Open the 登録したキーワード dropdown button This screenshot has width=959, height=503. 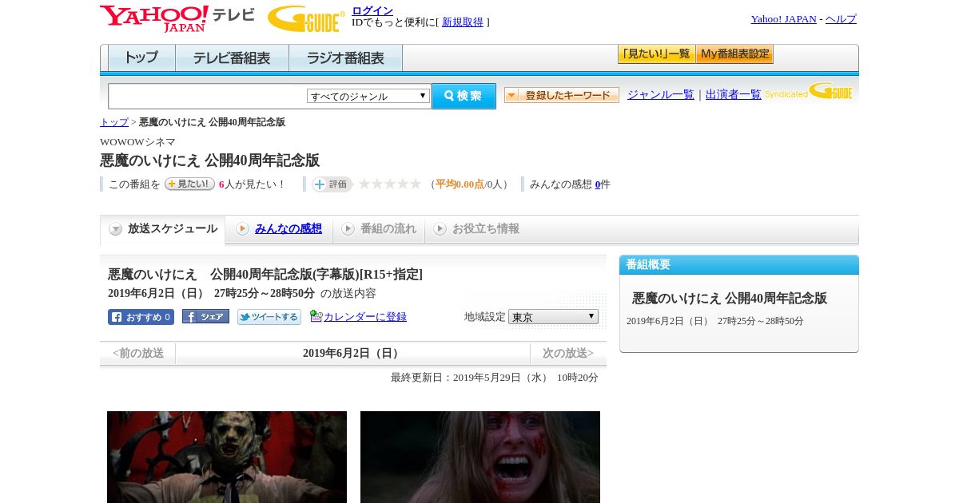(x=562, y=95)
